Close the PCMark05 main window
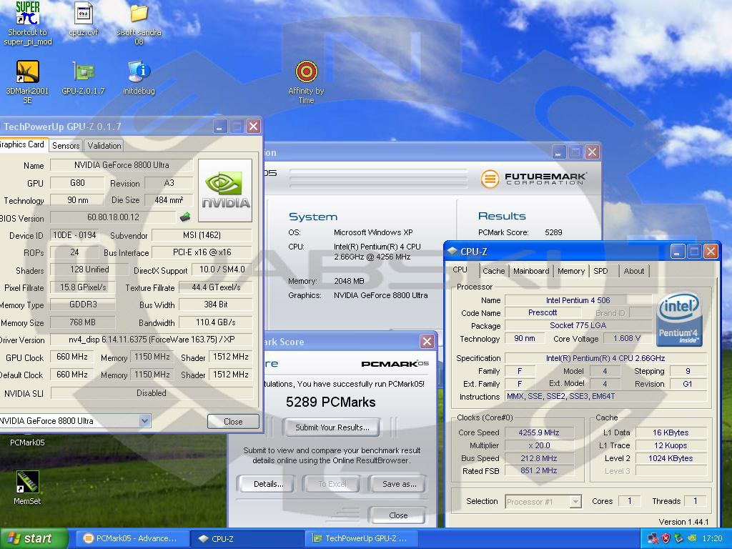This screenshot has height=549, width=732. [x=592, y=152]
